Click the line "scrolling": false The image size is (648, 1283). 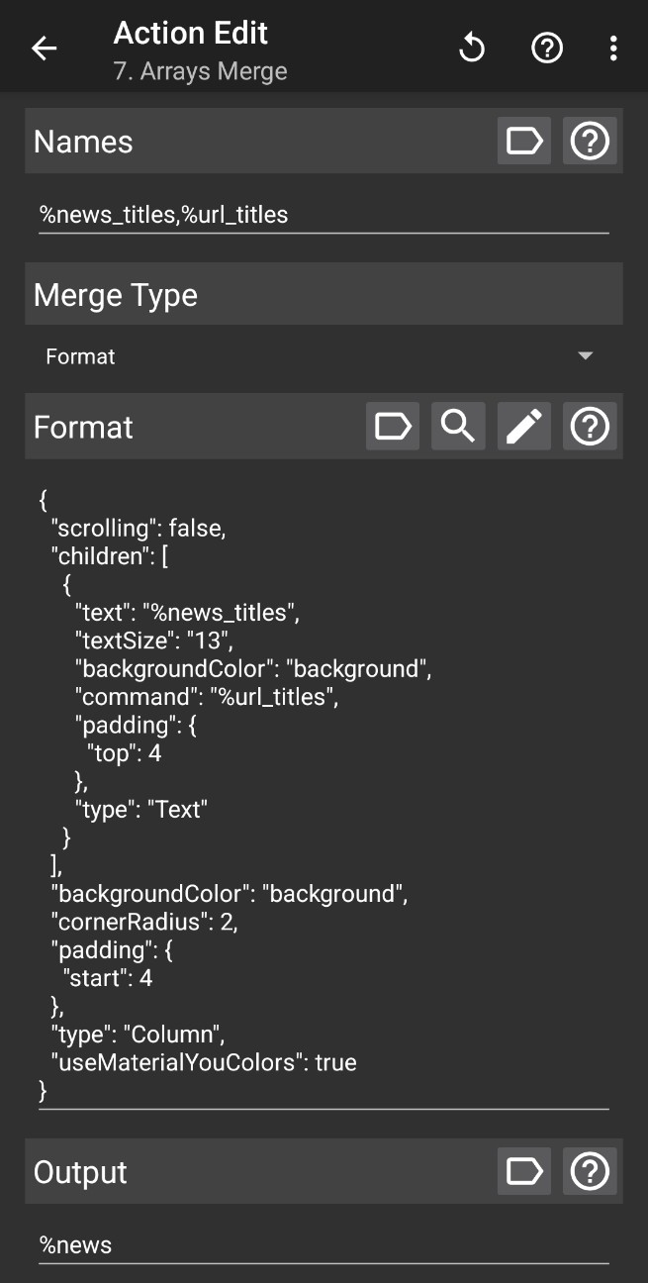[x=139, y=529]
